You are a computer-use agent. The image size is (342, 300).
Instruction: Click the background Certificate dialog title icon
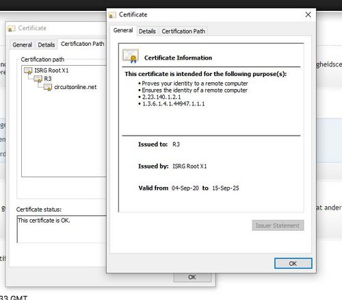tap(11, 29)
